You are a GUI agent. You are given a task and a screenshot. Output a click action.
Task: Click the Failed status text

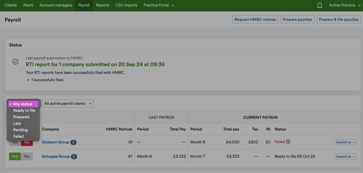click(280, 142)
